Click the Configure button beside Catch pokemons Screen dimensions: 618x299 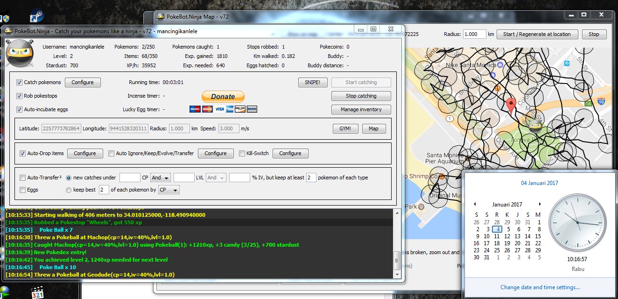(83, 82)
